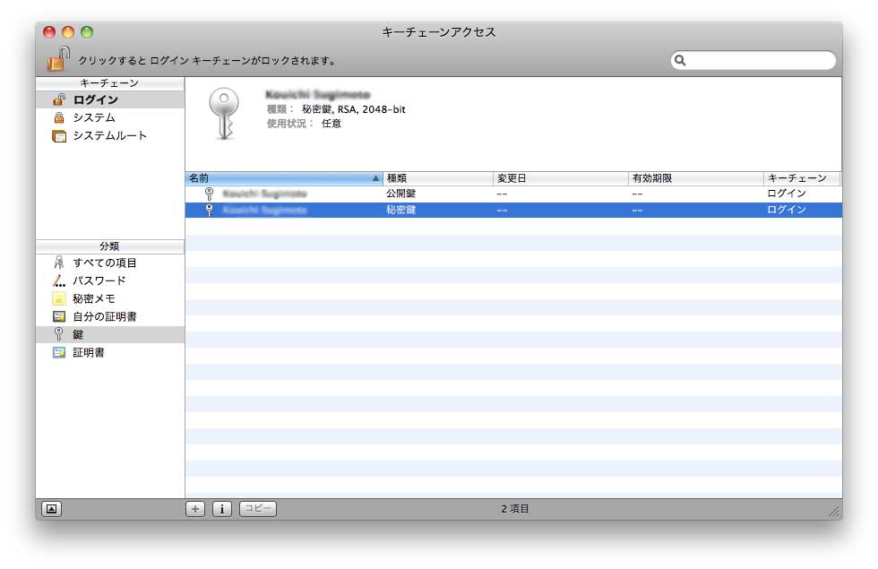The width and height of the screenshot is (878, 569).
Task: Show すべての項目 category
Action: pos(104,263)
